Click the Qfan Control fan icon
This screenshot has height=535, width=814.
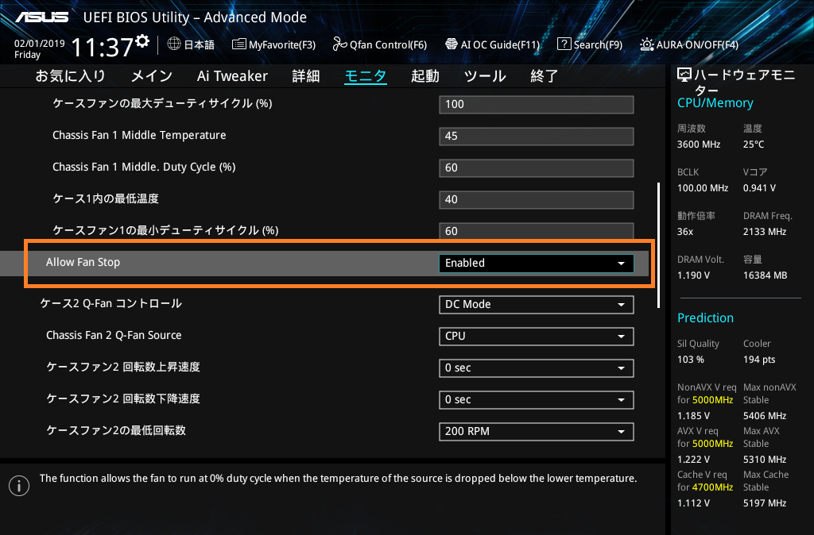(339, 44)
